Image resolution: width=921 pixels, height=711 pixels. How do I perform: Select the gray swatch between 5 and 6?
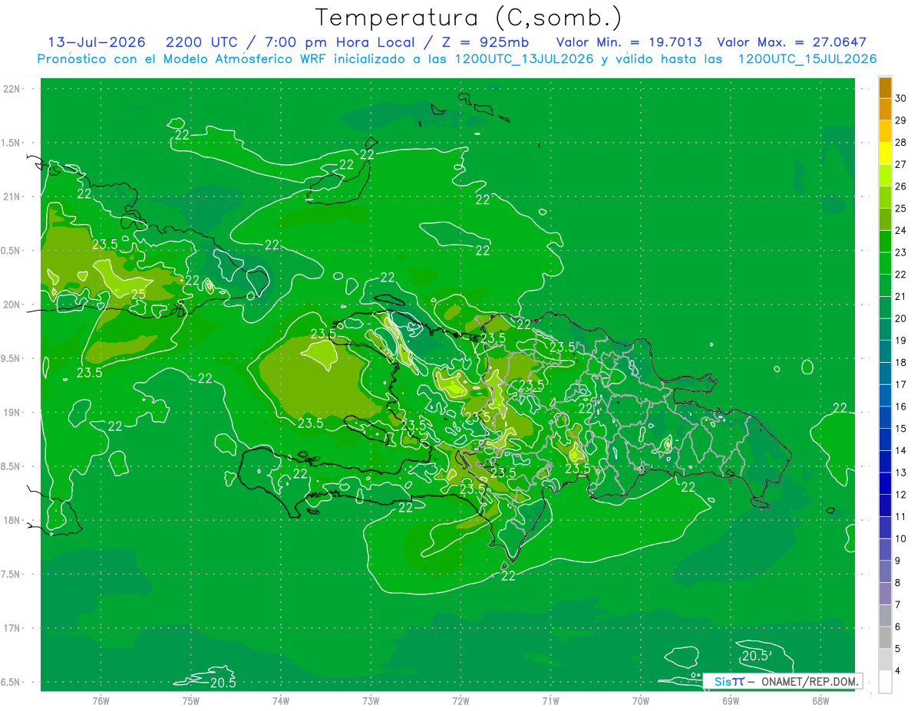point(885,638)
